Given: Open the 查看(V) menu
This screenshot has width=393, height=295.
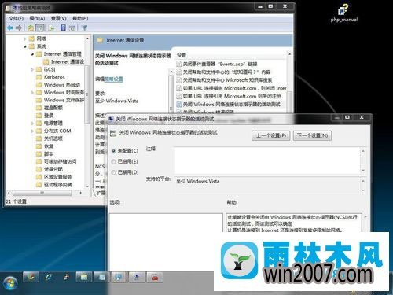Looking at the screenshot, I should pos(59,18).
